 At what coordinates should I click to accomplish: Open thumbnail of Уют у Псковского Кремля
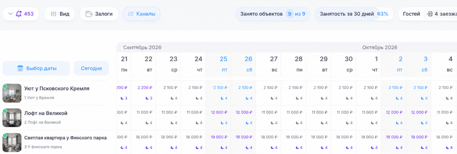pos(12,93)
